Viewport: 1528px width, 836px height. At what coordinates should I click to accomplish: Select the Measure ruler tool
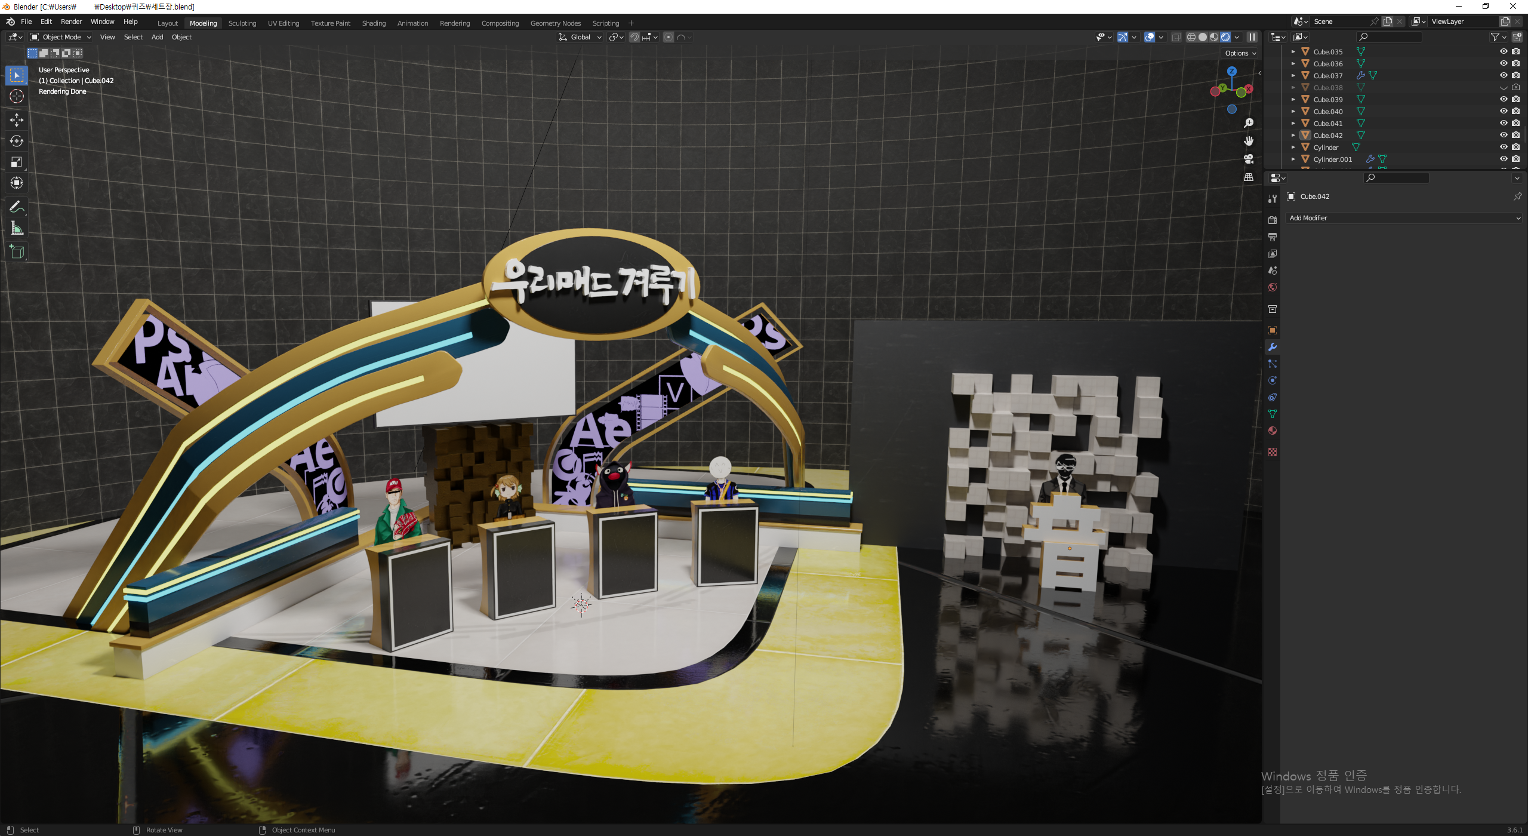(x=17, y=229)
